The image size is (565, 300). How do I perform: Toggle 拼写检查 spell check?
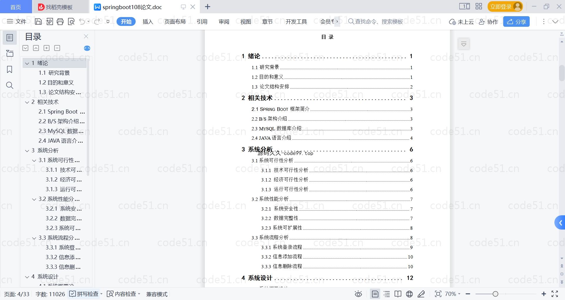(x=84, y=294)
